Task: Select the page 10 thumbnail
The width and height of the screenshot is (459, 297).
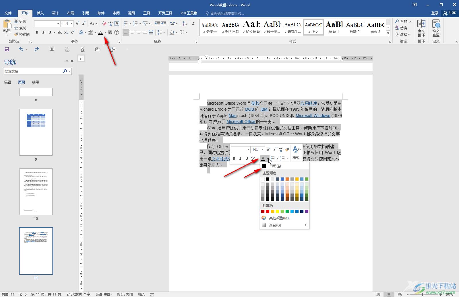Action: click(36, 192)
